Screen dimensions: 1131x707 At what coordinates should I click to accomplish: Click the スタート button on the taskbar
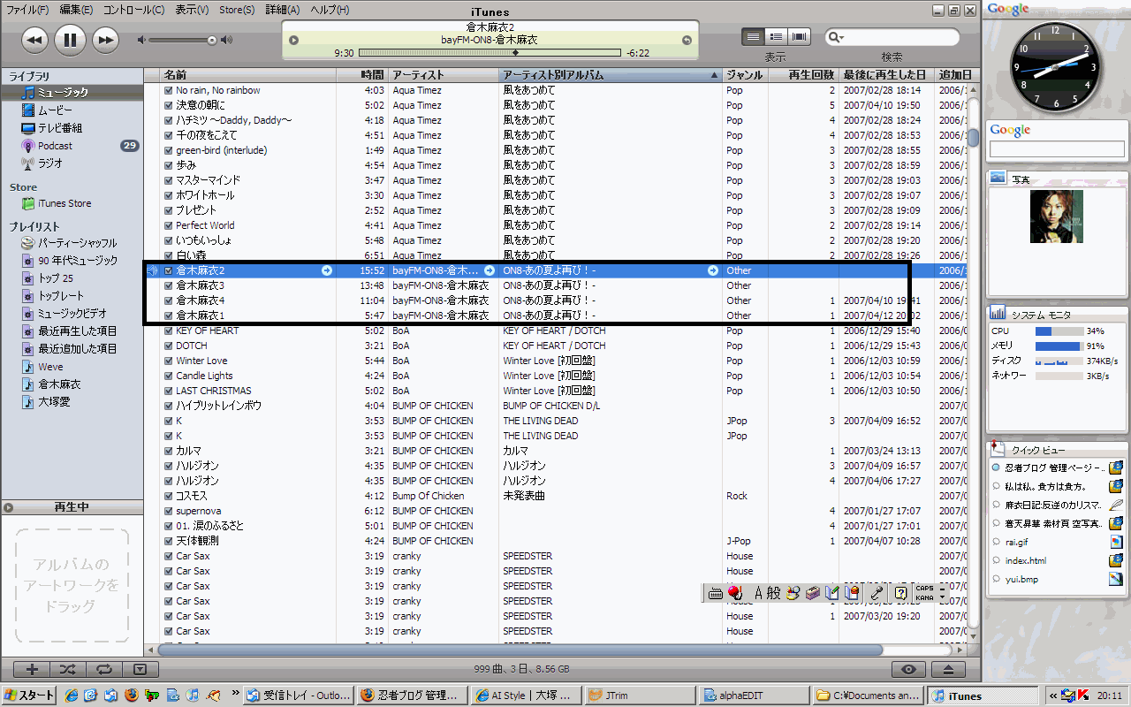pyautogui.click(x=29, y=696)
